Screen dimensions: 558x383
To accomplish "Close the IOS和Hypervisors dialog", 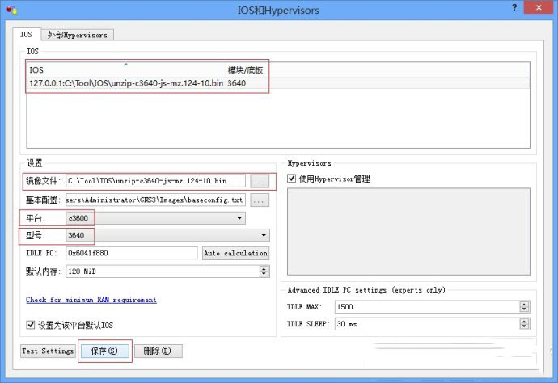I will click(x=539, y=7).
